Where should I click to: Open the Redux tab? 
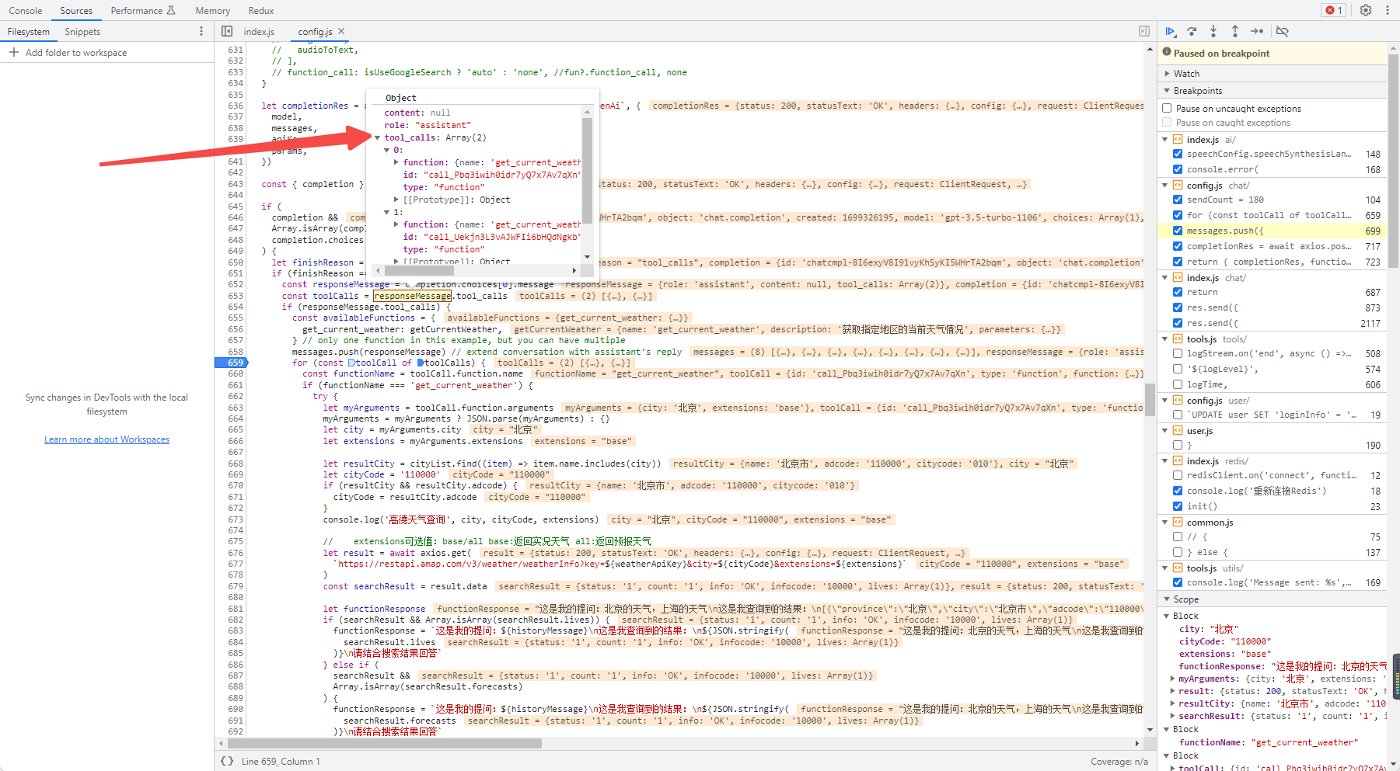(261, 10)
